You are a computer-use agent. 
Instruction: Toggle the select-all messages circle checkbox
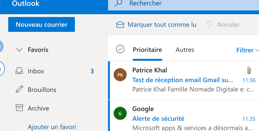click(120, 49)
